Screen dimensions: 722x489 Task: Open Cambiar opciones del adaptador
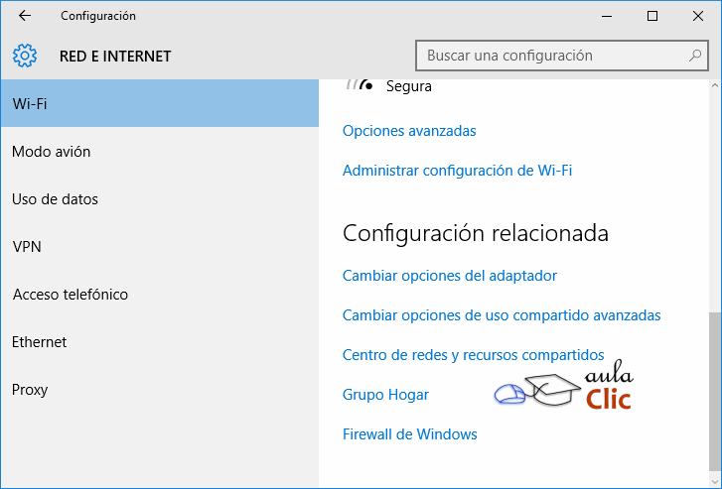coord(450,276)
